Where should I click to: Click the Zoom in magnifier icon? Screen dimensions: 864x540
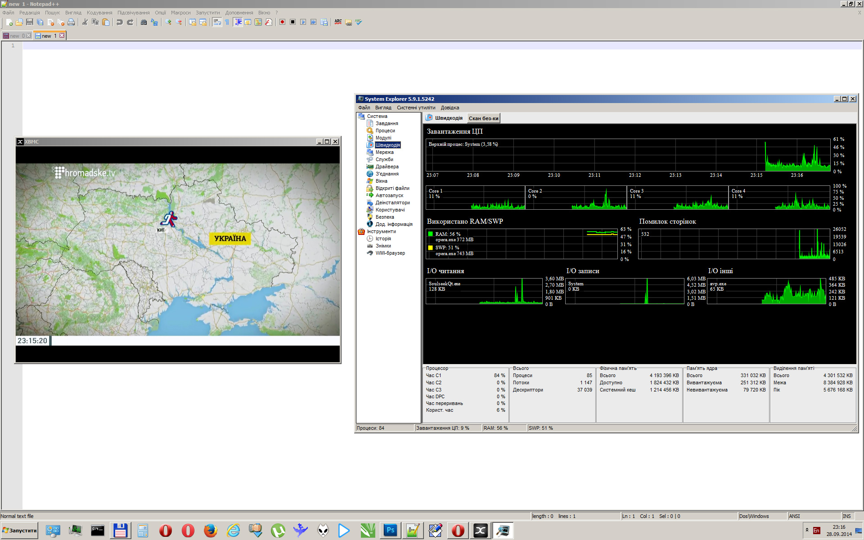[168, 22]
